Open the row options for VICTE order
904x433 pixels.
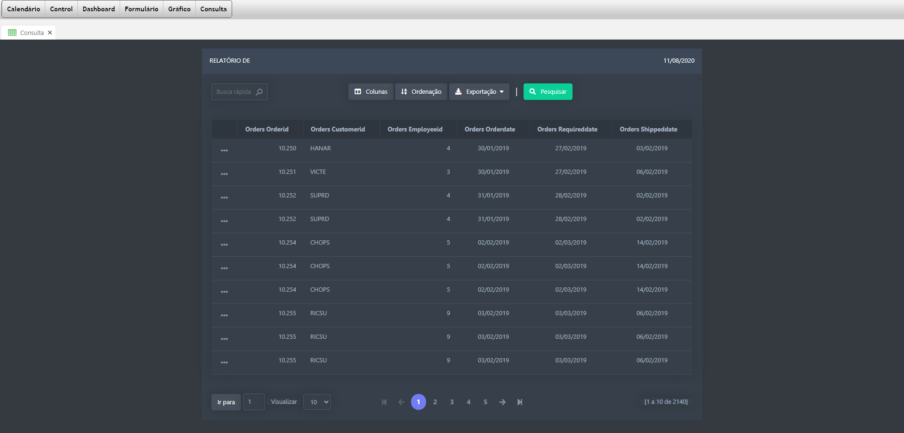pos(224,174)
